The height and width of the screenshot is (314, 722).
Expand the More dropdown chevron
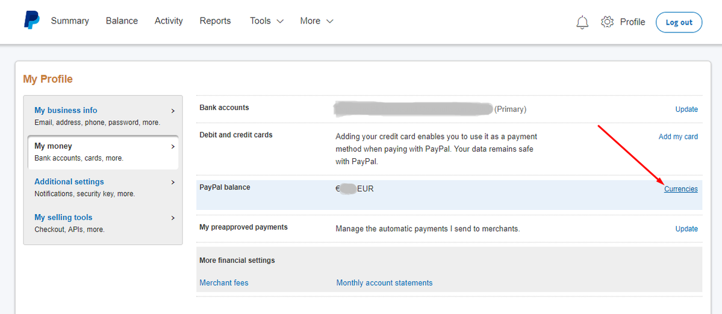[x=329, y=21]
